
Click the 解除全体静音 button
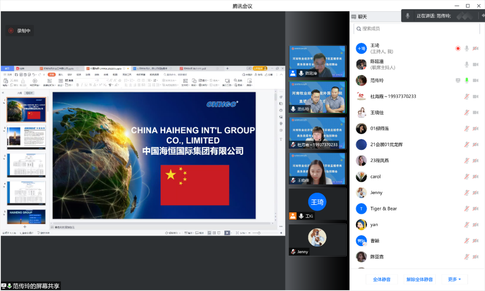coord(419,279)
